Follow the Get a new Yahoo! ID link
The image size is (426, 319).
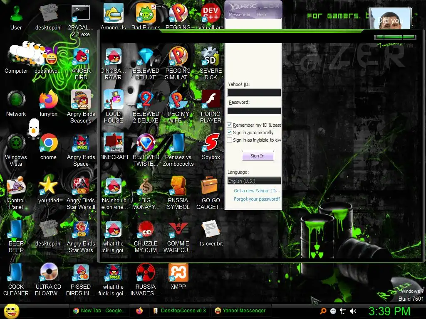tap(257, 191)
